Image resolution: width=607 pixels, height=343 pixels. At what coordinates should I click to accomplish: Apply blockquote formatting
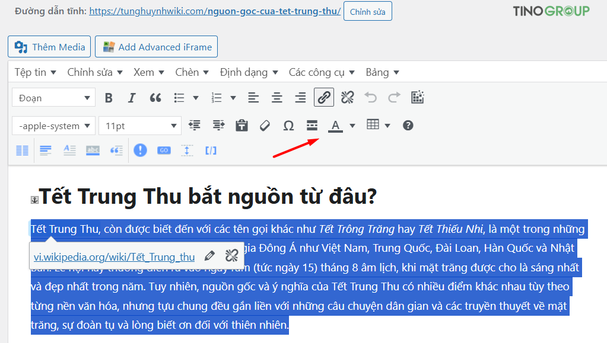[155, 98]
